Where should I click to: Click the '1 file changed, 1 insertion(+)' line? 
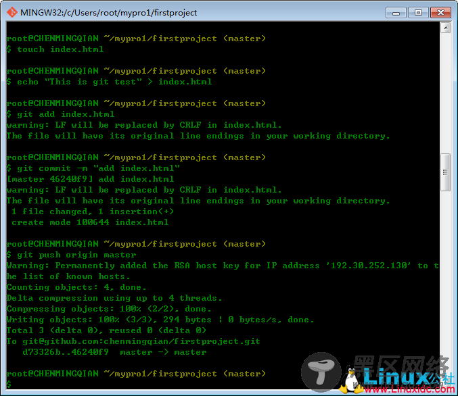(93, 212)
